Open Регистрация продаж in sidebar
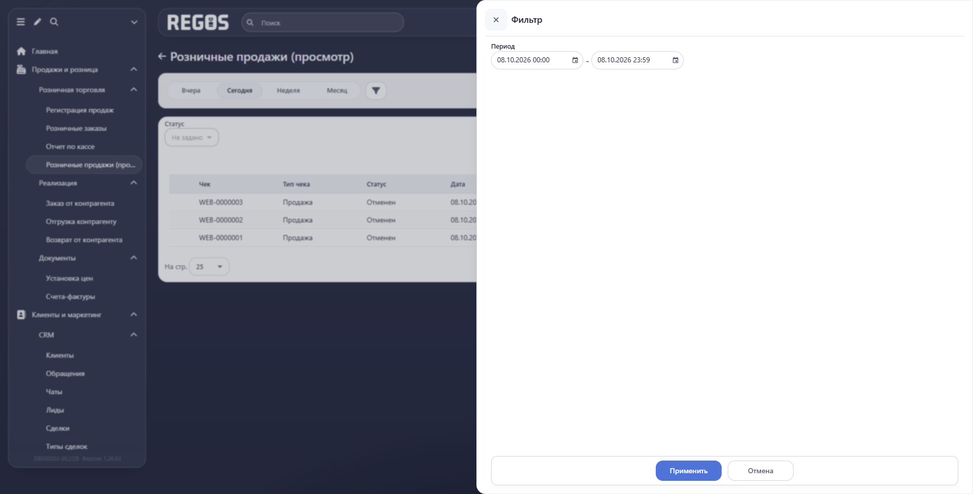973x494 pixels. (80, 110)
